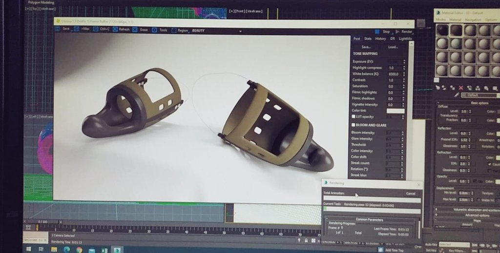This screenshot has width=500, height=253.
Task: Click the red X Reset Map icon
Action: coord(461,88)
